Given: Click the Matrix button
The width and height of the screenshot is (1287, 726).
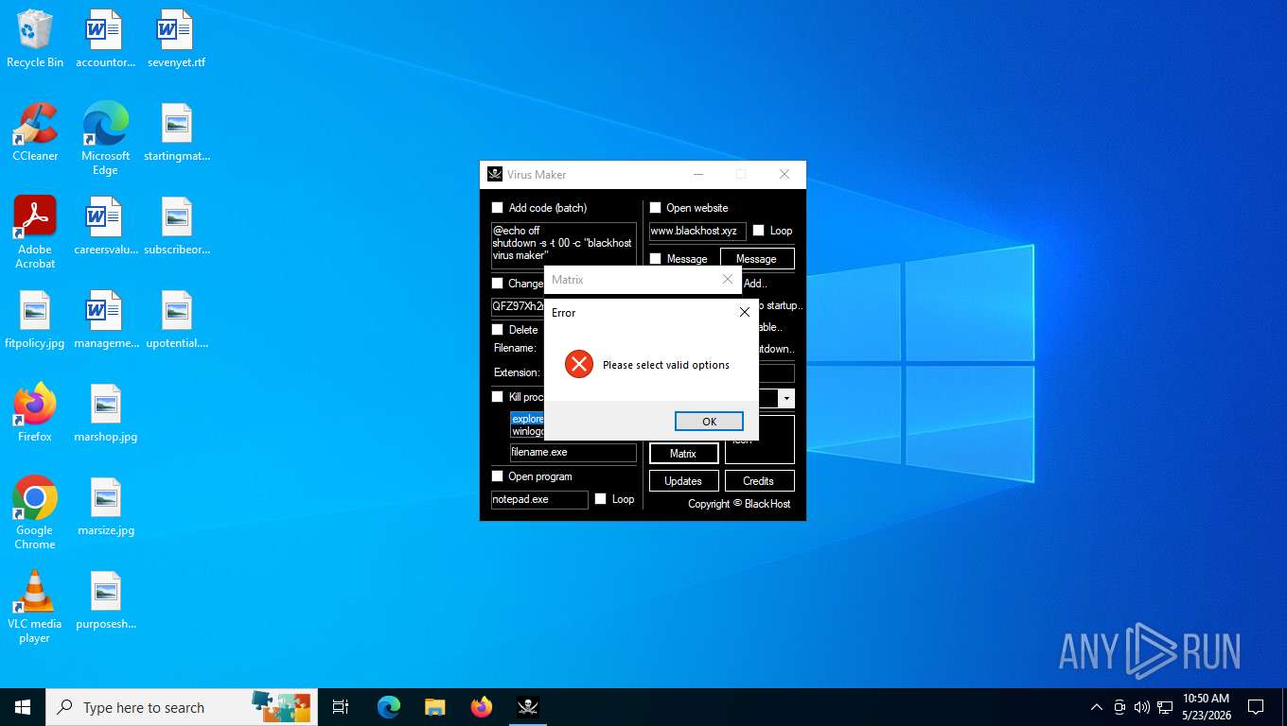Looking at the screenshot, I should [683, 454].
